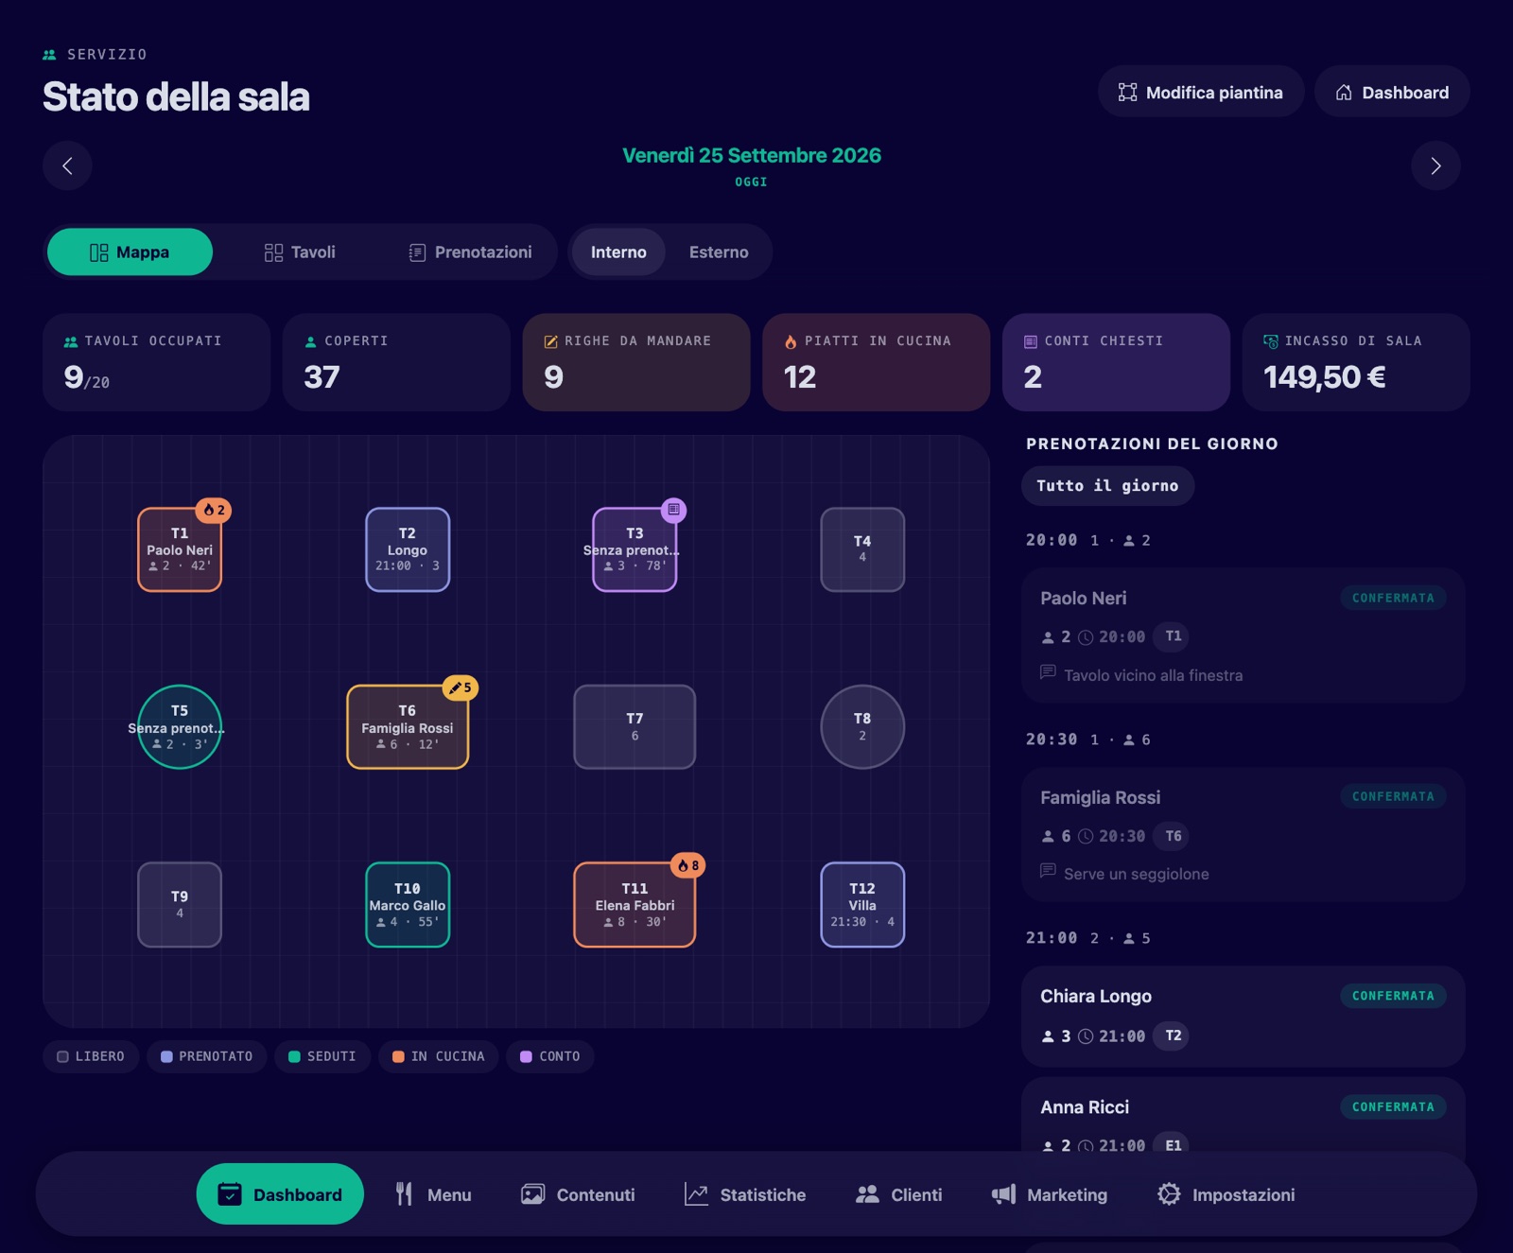Open the Paolo Neri reservation card
Viewport: 1513px width, 1253px height.
1243,635
